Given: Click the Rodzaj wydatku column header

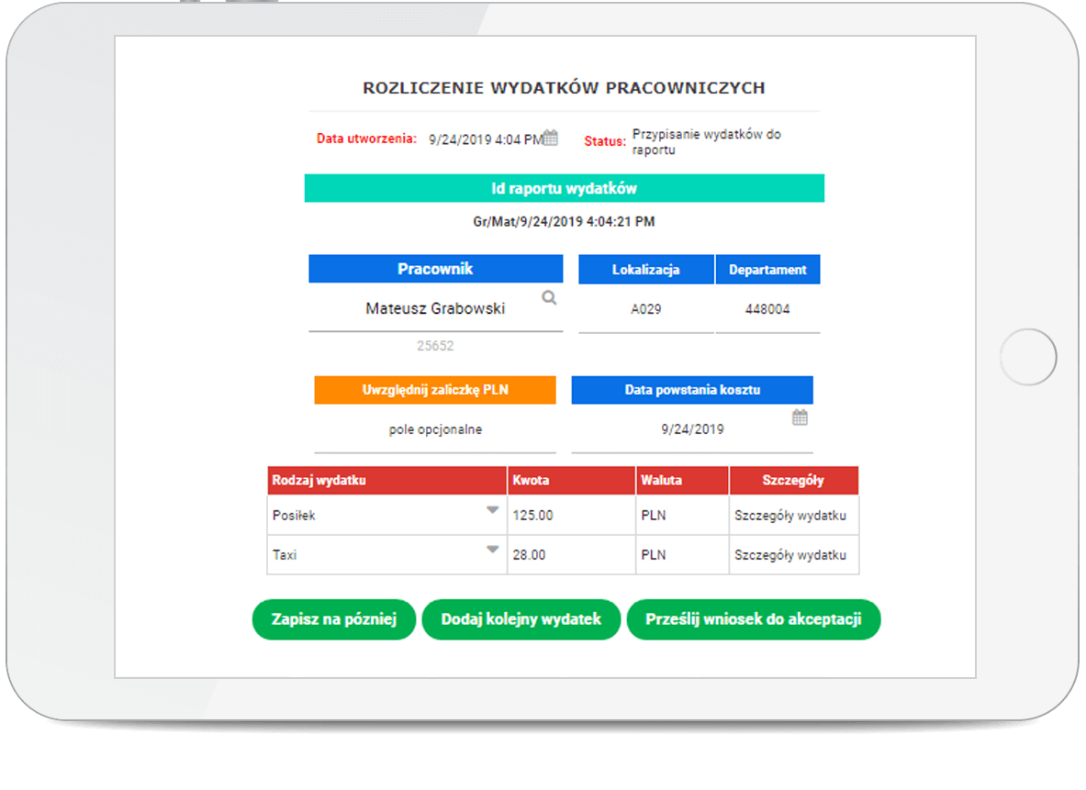Looking at the screenshot, I should 386,480.
